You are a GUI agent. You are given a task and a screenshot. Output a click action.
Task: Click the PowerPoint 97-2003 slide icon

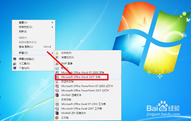point(57,86)
